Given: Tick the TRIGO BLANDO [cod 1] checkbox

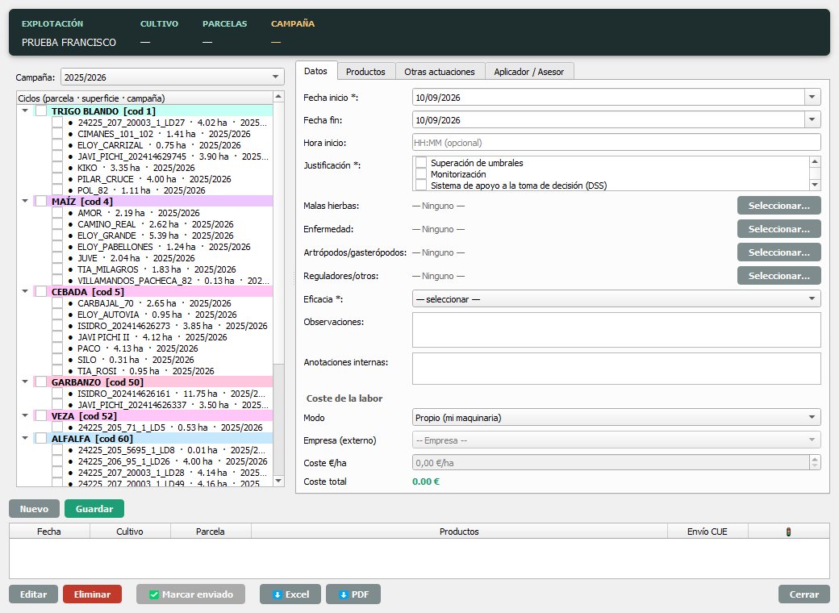Looking at the screenshot, I should [41, 111].
